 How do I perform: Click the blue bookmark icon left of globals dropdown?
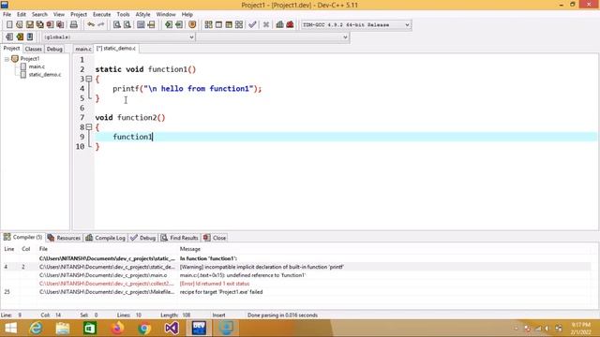click(30, 37)
